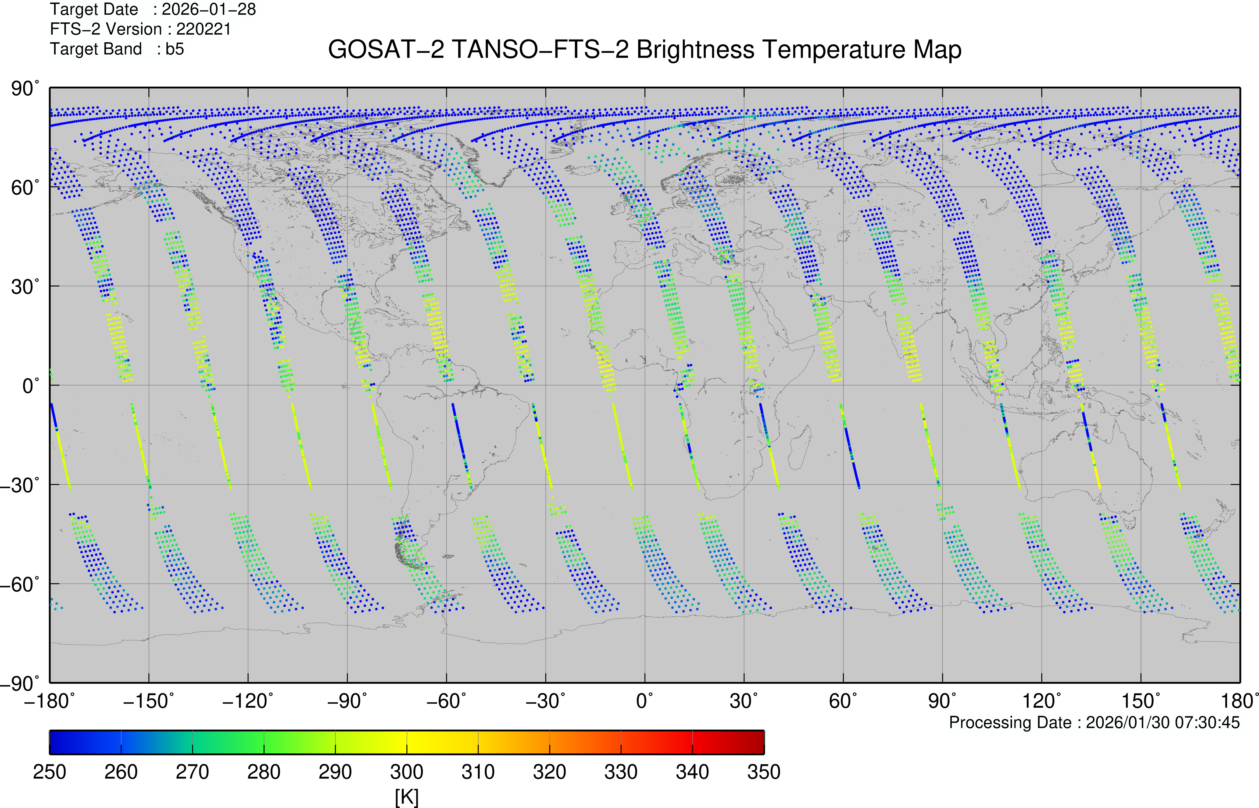Click the Target Band b5 label
This screenshot has width=1259, height=808.
point(116,49)
